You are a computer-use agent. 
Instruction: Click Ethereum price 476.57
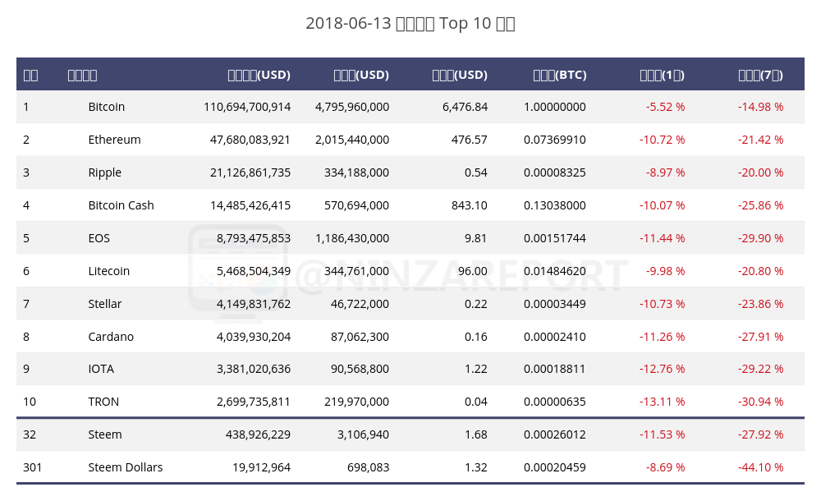tap(469, 140)
